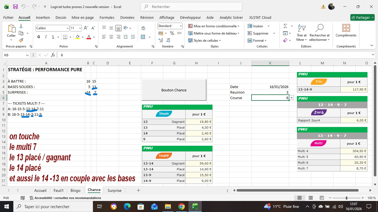Screen dimensions: 378x212
Task: Expand Styles de cellules menu
Action: [204, 40]
